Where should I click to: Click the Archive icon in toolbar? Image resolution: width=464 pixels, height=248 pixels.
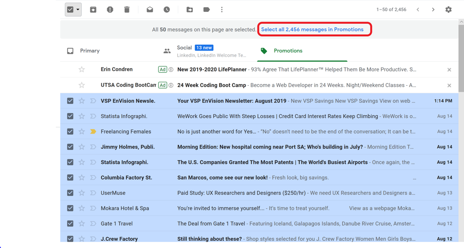(x=93, y=10)
